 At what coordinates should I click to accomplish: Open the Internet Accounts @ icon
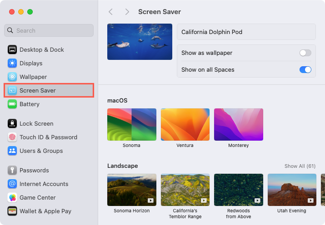[12, 184]
